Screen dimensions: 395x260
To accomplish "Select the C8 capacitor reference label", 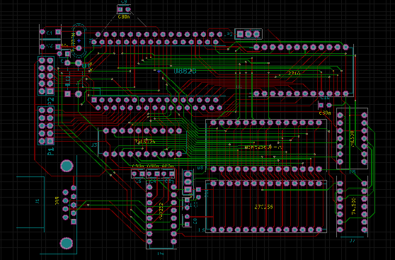I will pyautogui.click(x=195, y=221).
